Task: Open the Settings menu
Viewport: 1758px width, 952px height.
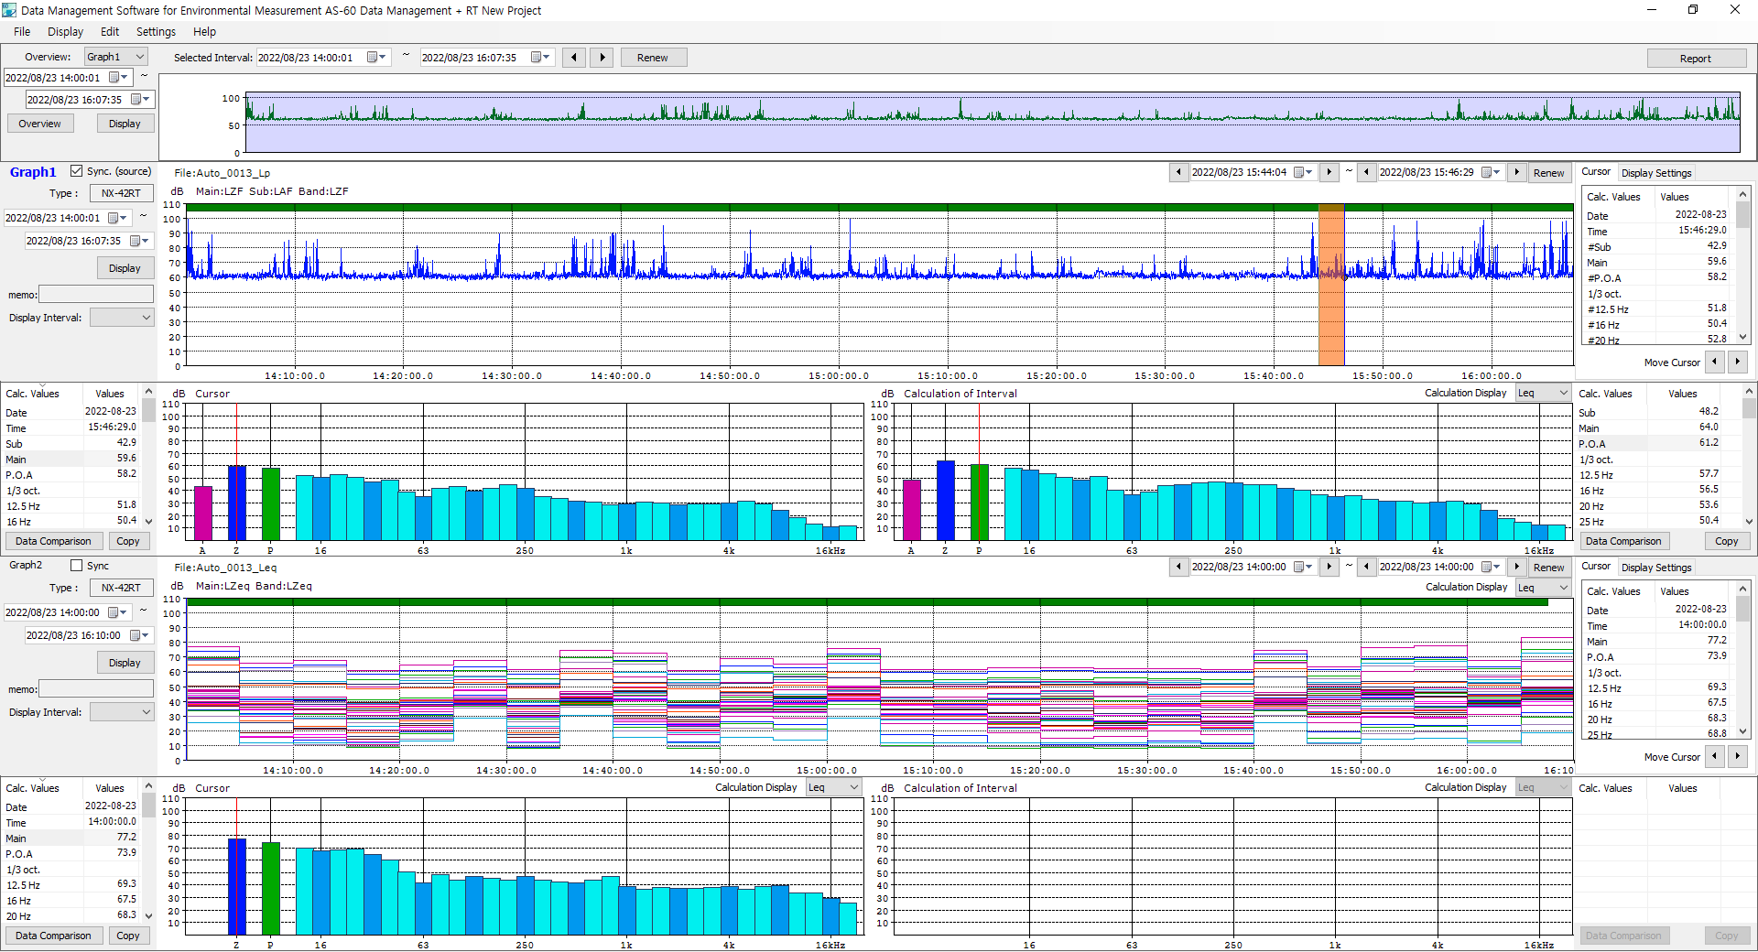Action: click(156, 32)
